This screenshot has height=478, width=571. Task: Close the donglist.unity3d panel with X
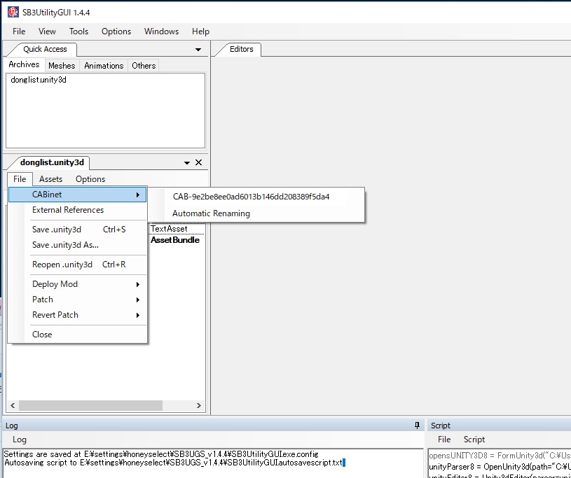(198, 162)
